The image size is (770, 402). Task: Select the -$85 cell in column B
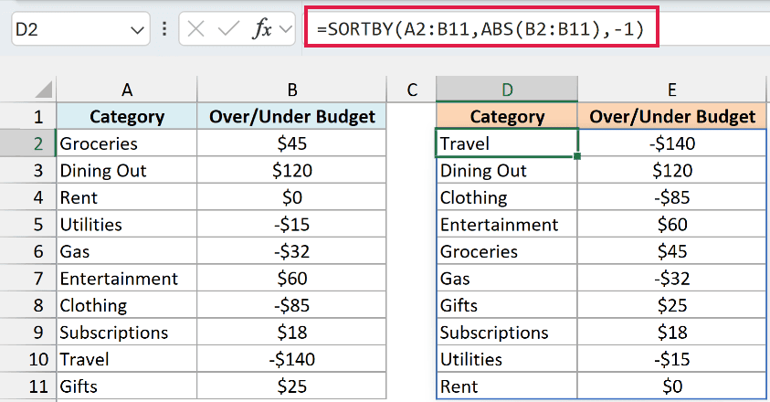coord(291,305)
